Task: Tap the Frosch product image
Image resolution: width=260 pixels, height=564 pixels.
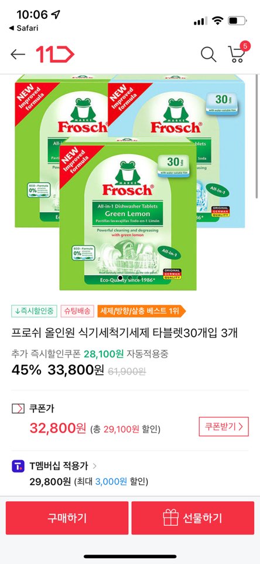Action: point(129,183)
